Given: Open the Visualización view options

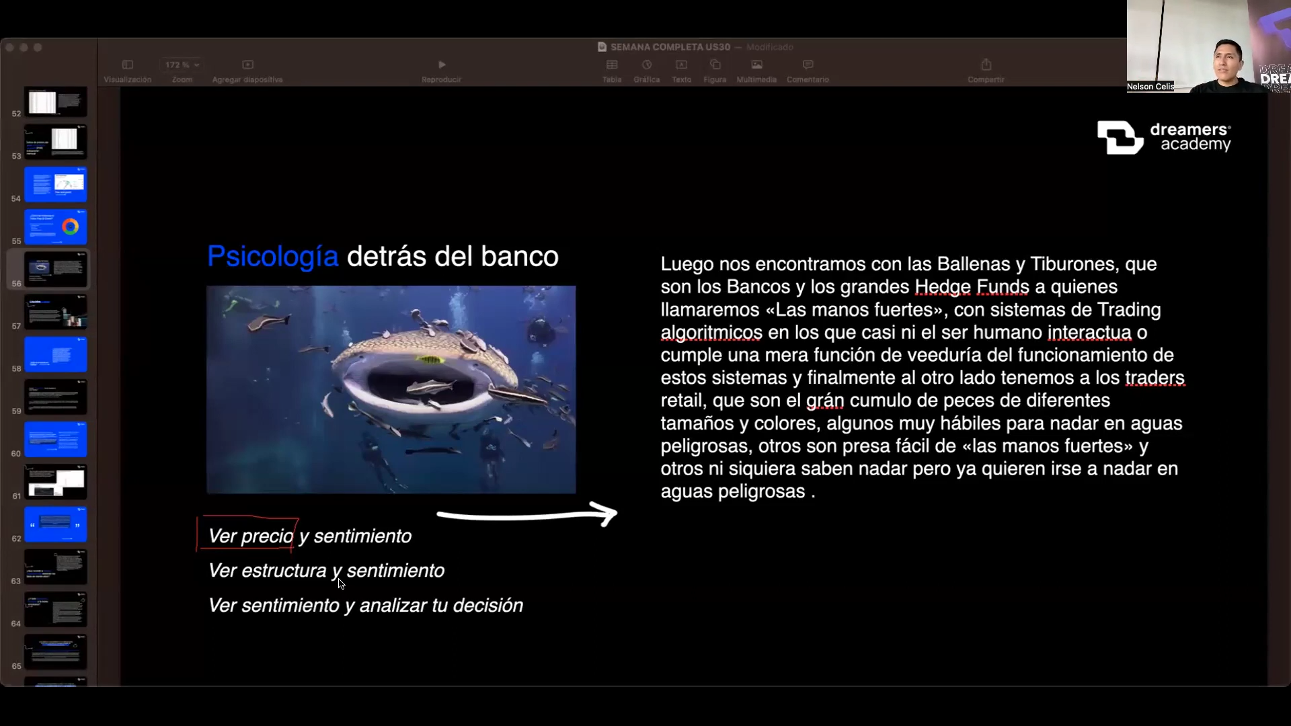Looking at the screenshot, I should [127, 65].
